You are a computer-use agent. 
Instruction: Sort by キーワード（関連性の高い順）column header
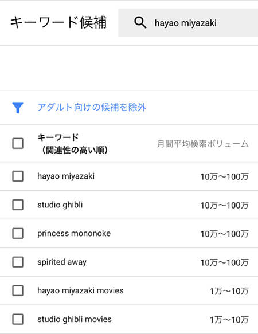point(72,144)
